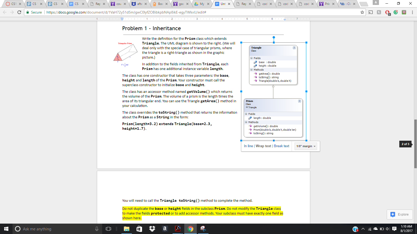Screen dimensions: 417x234
Task: Open the Chrome three-dot menu
Action: point(412,12)
